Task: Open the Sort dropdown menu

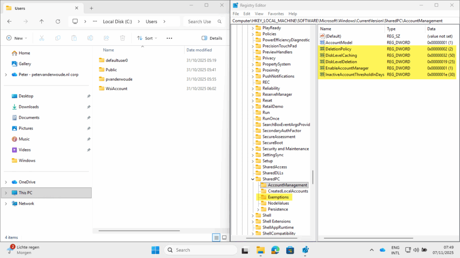Action: [147, 38]
